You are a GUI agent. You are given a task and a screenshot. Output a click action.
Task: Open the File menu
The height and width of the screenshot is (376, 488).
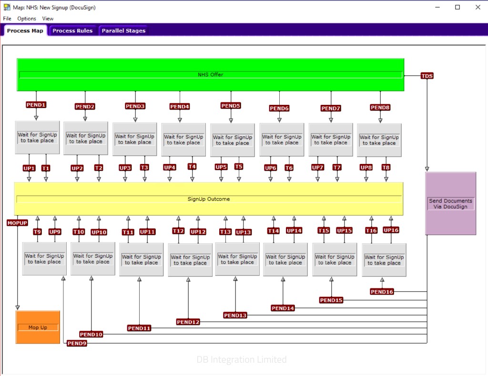tap(7, 19)
